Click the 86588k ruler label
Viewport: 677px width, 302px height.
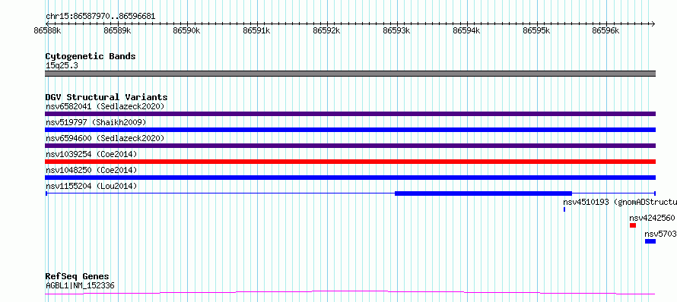pos(47,30)
